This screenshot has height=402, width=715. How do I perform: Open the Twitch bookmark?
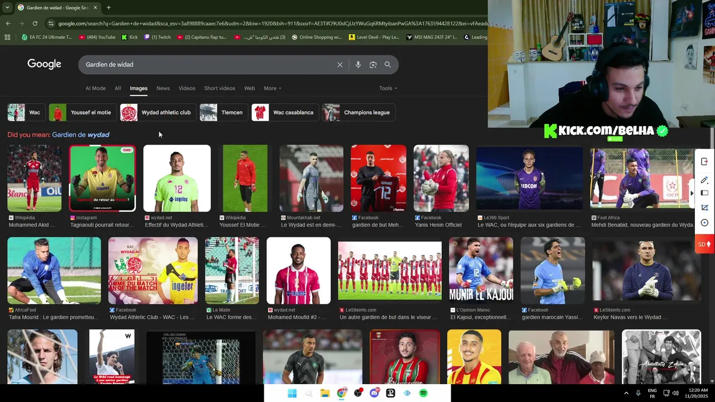click(x=158, y=37)
